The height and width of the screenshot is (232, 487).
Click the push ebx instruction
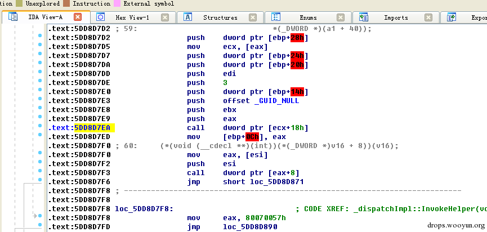[212, 110]
